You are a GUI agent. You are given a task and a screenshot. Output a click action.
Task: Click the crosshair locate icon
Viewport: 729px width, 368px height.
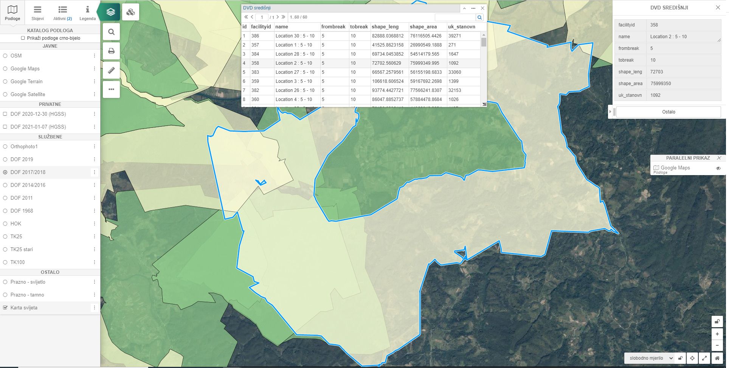[x=692, y=358]
